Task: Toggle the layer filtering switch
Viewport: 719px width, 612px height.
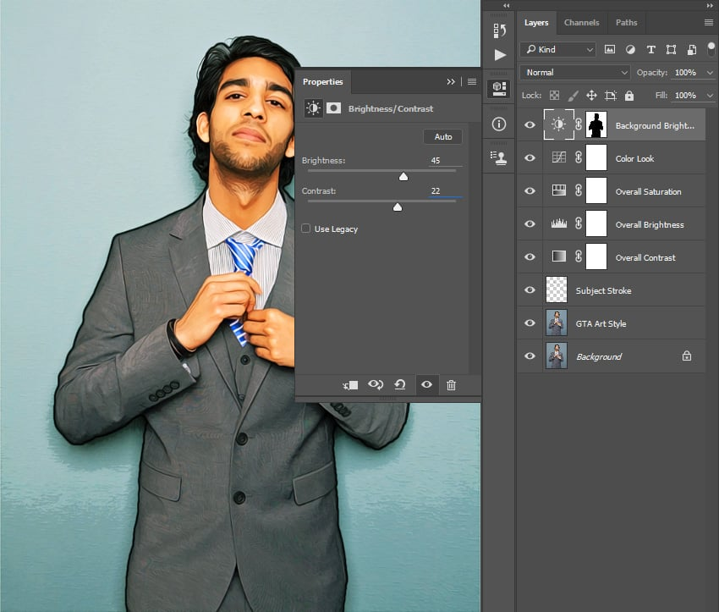Action: 711,49
